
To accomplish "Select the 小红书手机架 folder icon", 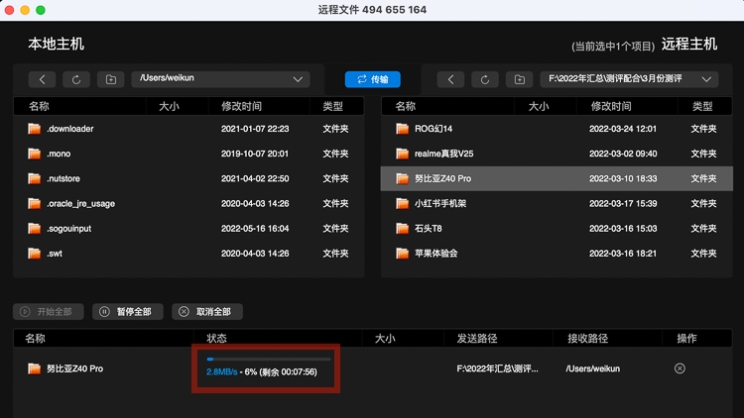I will tap(403, 203).
